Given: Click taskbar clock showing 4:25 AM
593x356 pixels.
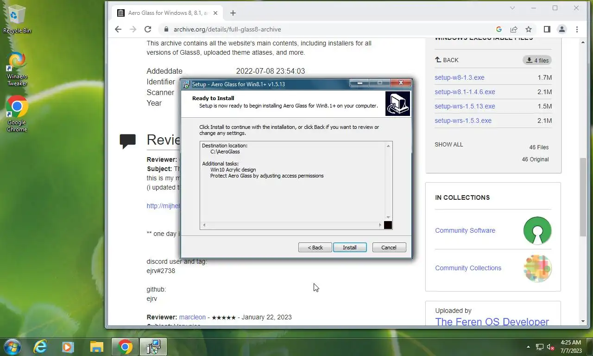Looking at the screenshot, I should pyautogui.click(x=571, y=347).
